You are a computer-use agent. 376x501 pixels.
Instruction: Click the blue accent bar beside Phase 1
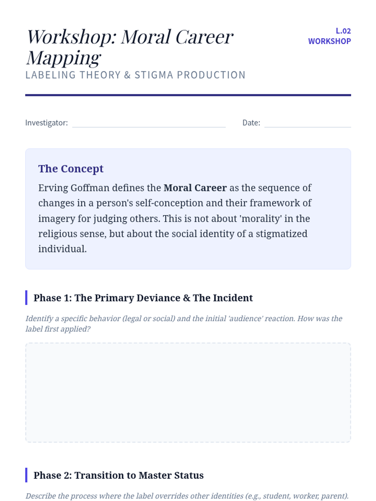(x=26, y=298)
